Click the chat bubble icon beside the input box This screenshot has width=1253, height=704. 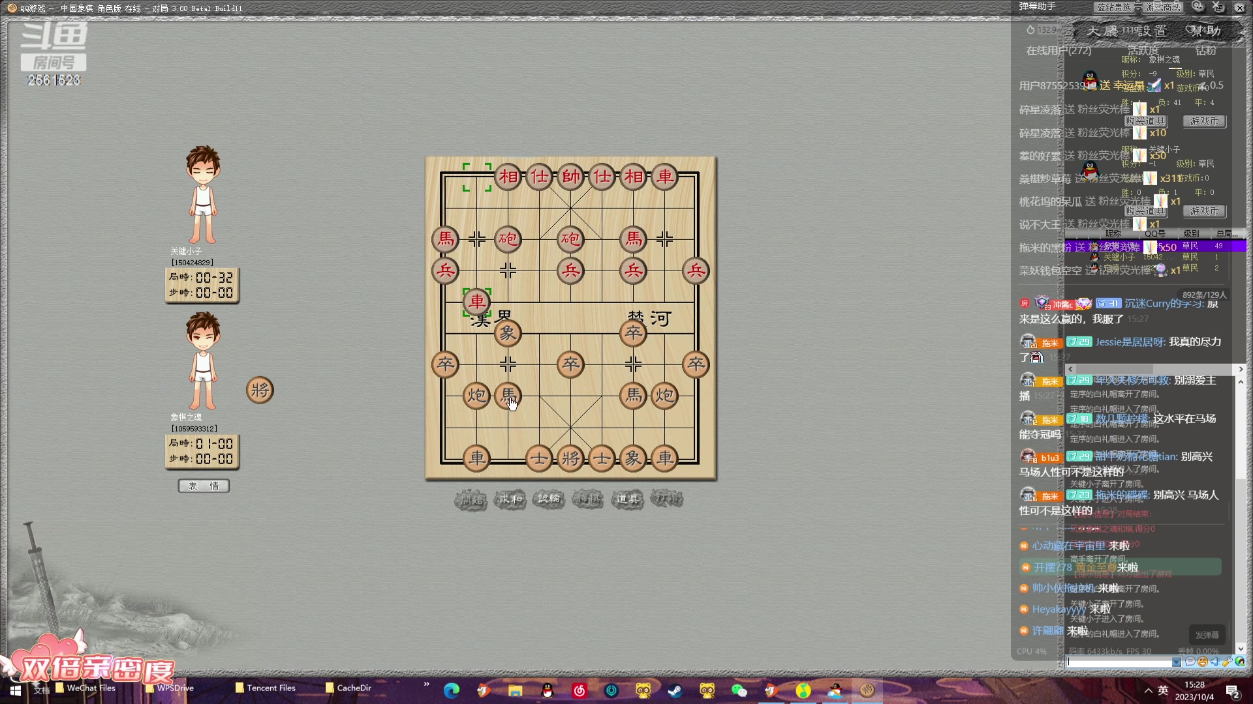pos(1190,662)
